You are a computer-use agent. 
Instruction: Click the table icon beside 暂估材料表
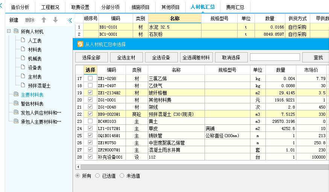coord(16,103)
